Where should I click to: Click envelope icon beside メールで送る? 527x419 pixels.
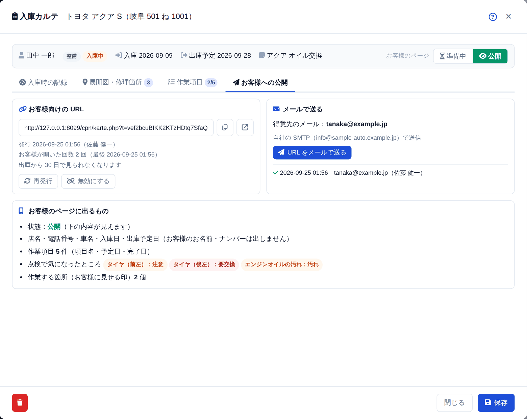(x=276, y=109)
